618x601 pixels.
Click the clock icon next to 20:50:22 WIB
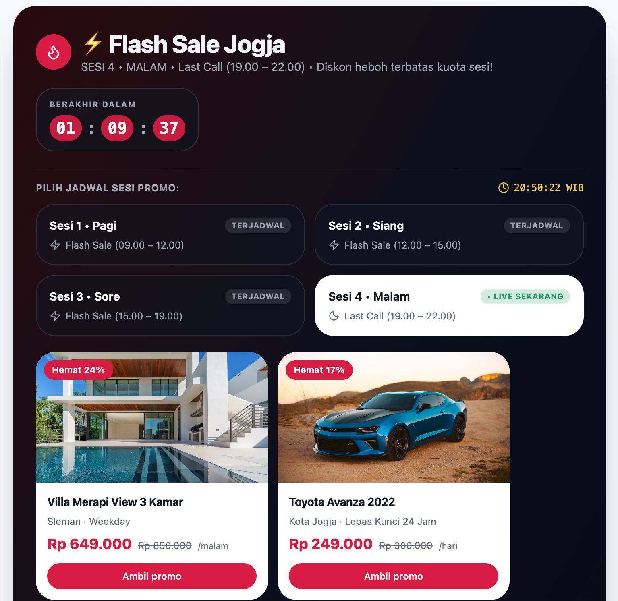pos(503,188)
